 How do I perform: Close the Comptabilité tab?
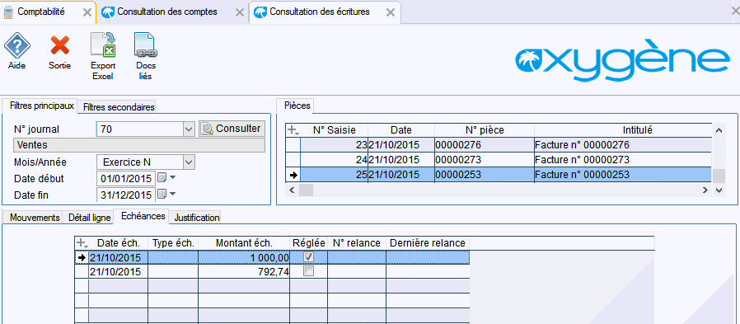(87, 12)
